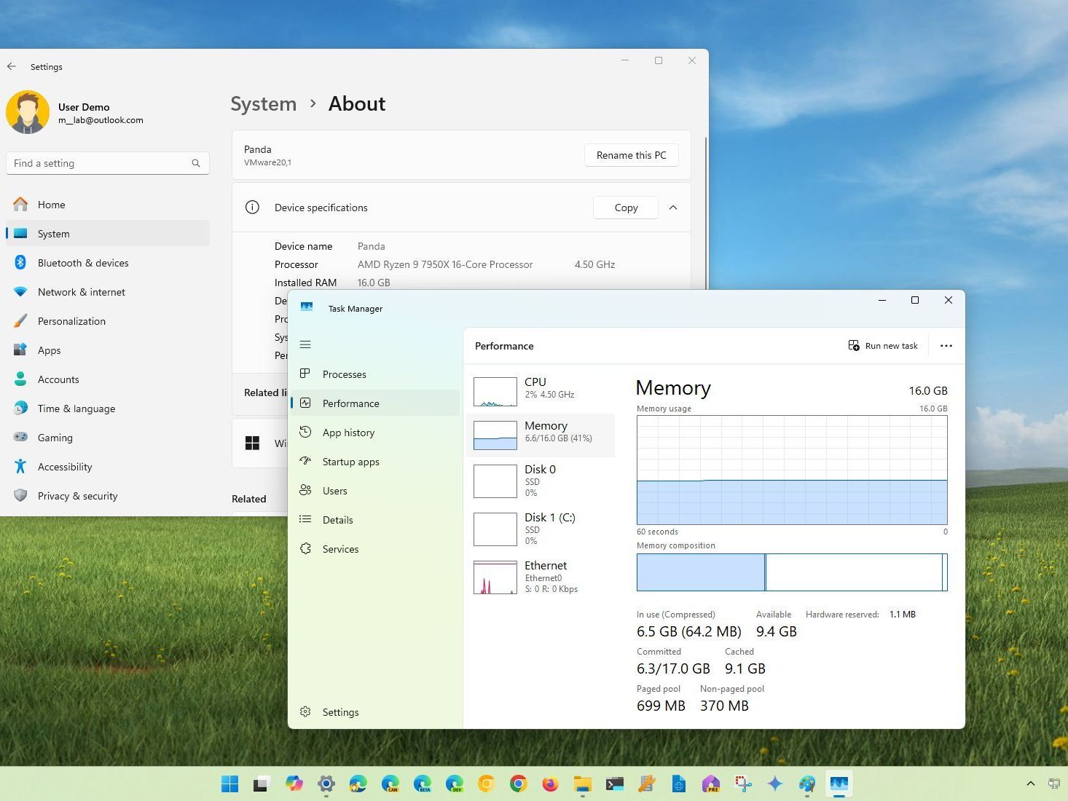Viewport: 1068px width, 801px height.
Task: Click the Rename this PC button
Action: [631, 155]
